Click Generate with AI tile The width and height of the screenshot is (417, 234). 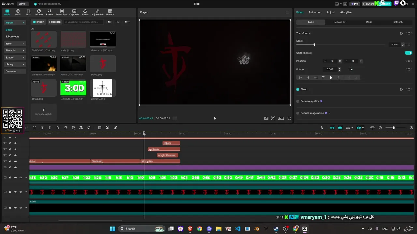pyautogui.click(x=44, y=112)
